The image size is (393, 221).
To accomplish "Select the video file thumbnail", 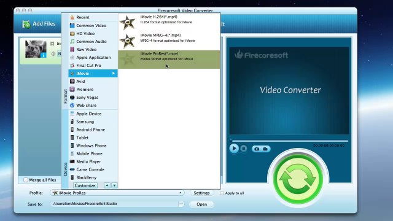I will pyautogui.click(x=36, y=49).
